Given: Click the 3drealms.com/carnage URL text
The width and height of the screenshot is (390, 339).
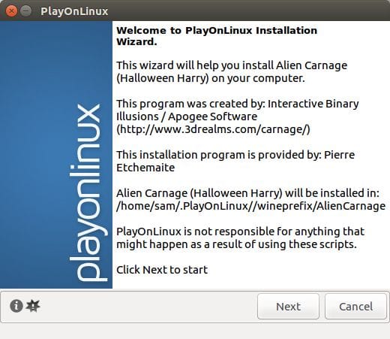Looking at the screenshot, I should click(213, 129).
